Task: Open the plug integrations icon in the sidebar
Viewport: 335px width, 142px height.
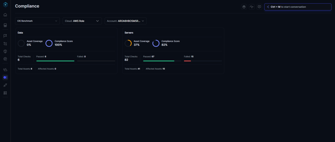Action: (x=5, y=85)
